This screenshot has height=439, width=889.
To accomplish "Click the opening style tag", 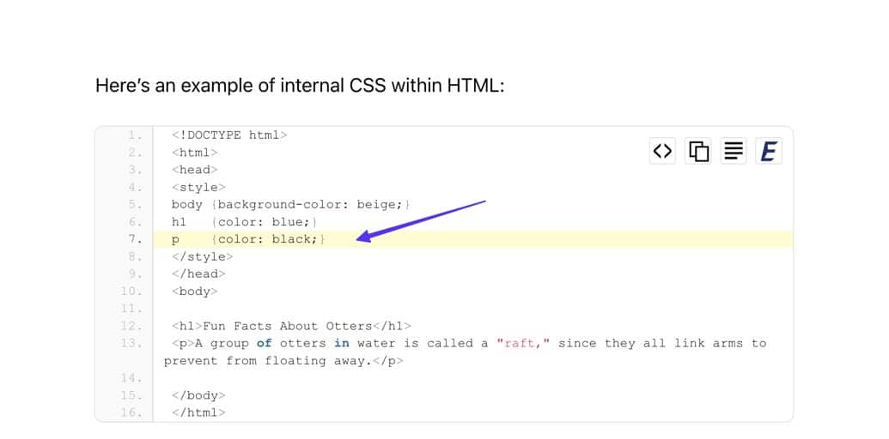I will pyautogui.click(x=198, y=187).
